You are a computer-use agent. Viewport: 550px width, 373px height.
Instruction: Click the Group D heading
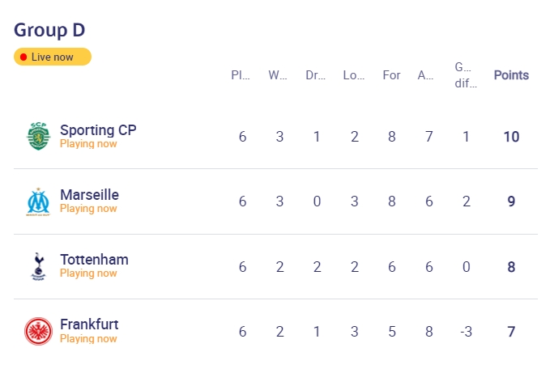point(49,30)
